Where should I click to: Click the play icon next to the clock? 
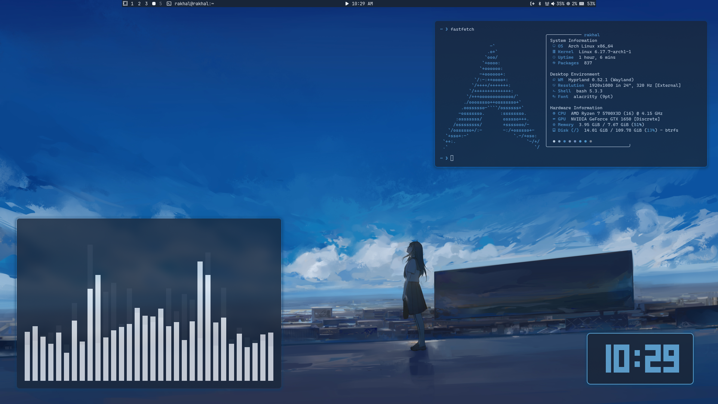click(347, 4)
